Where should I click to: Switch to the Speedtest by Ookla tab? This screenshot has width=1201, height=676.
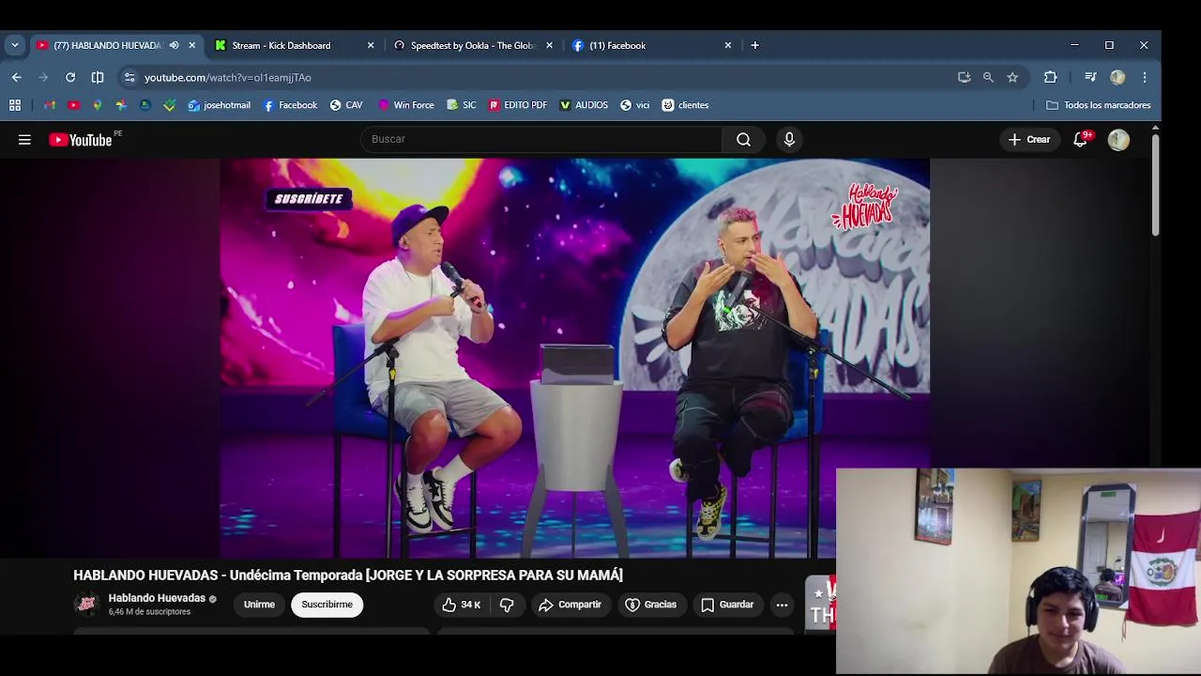tap(472, 45)
